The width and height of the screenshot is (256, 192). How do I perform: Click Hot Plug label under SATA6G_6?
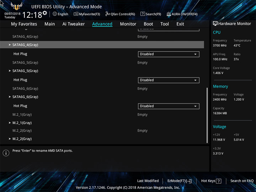pos(20,106)
